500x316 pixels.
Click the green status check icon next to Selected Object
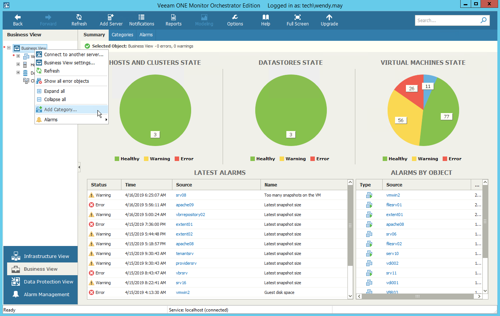[x=87, y=46]
